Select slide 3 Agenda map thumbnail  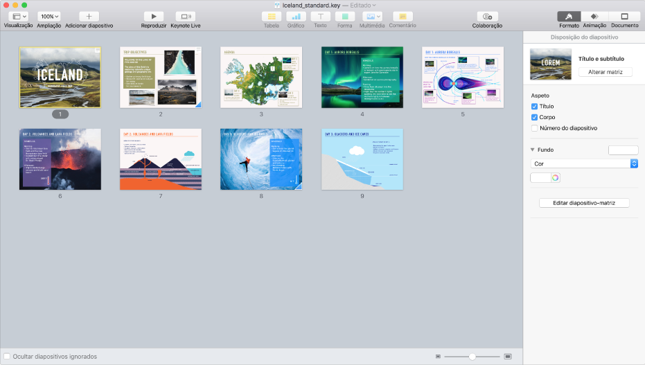click(261, 78)
